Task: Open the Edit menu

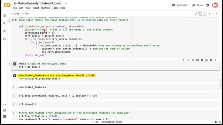Action: [x=21, y=8]
